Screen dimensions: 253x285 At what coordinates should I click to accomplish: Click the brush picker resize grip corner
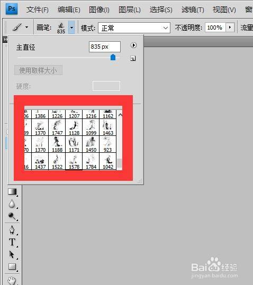coord(140,181)
